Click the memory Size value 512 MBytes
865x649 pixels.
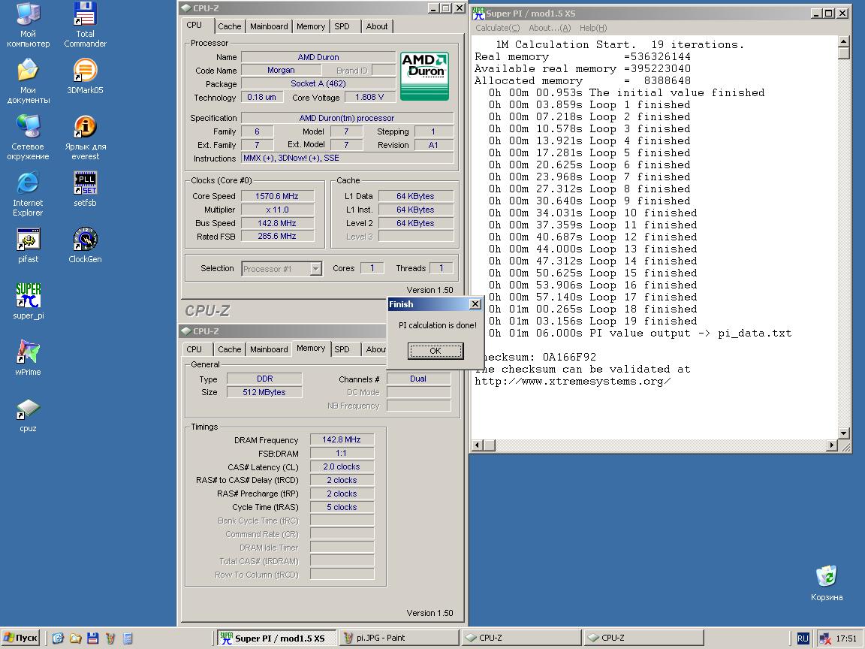coord(264,392)
